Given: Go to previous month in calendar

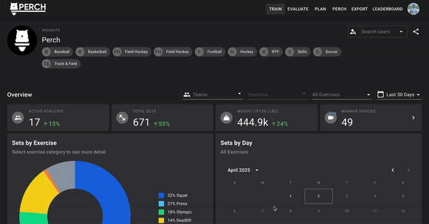Looking at the screenshot, I should [x=393, y=170].
